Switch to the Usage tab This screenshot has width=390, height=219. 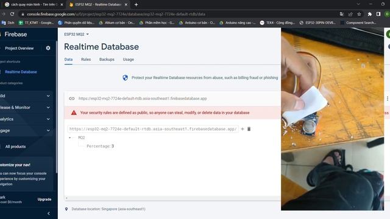129,60
